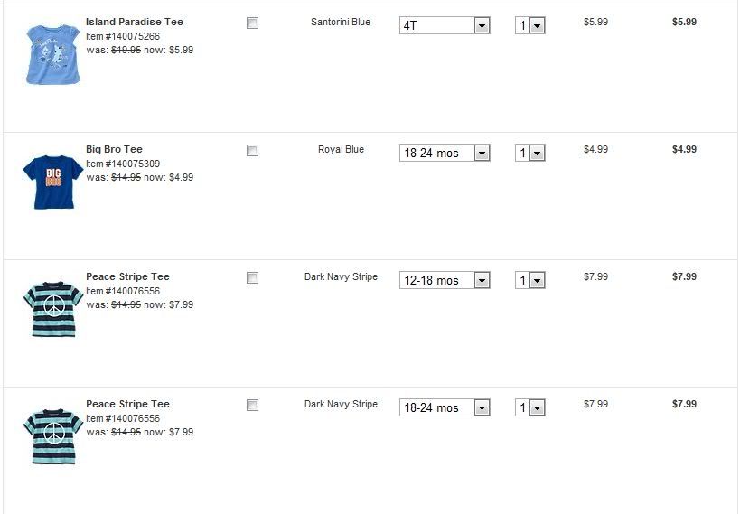Click the Island Paradise Tee product image

52,54
